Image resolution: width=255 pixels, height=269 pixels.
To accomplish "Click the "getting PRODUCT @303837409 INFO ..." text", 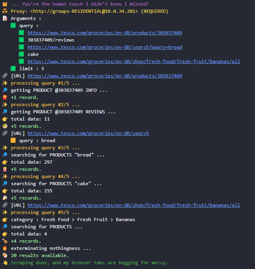I will pyautogui.click(x=59, y=90).
